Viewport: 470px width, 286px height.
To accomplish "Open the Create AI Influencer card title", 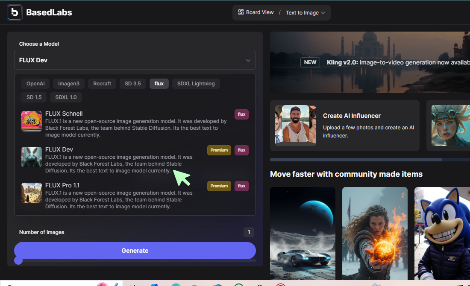I will 352,116.
